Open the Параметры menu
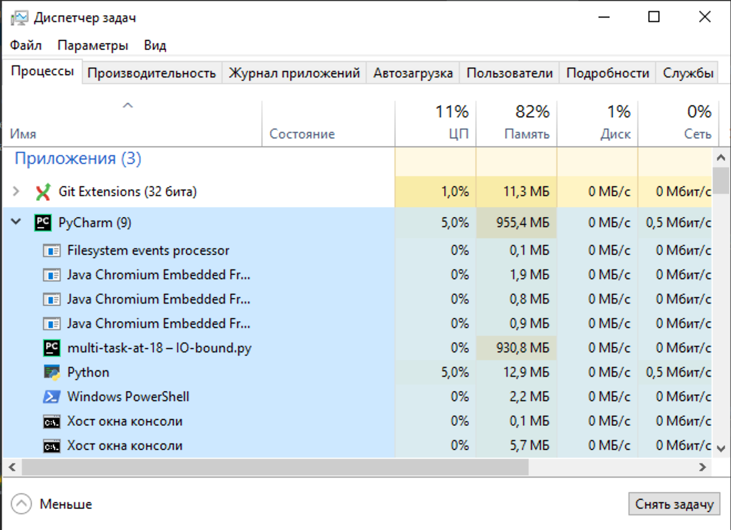731x530 pixels. coord(93,46)
